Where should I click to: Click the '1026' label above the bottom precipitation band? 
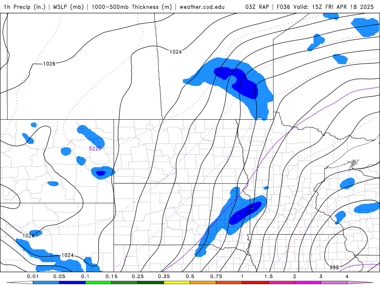point(28,235)
